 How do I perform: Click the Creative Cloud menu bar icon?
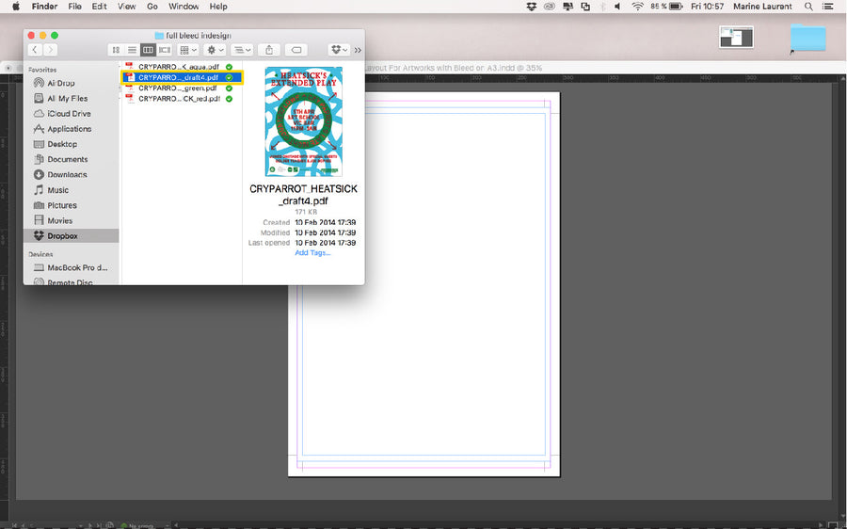[x=550, y=7]
